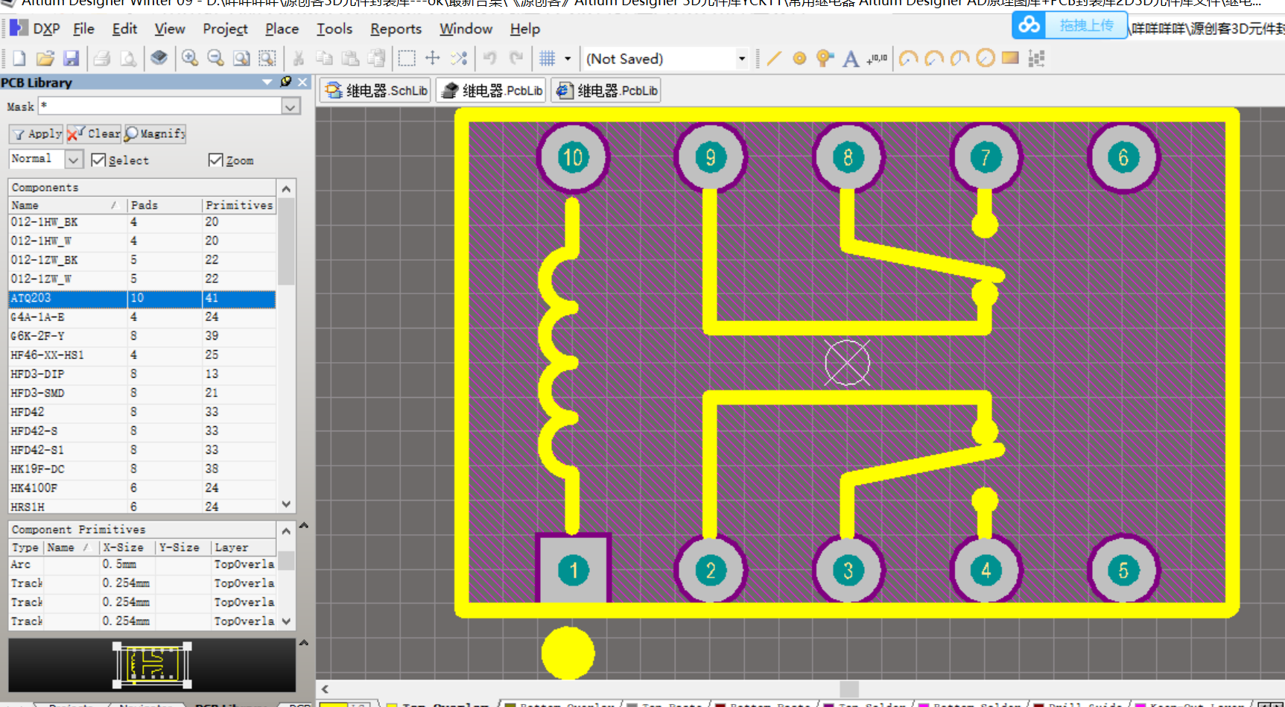Select the Place Fill rectangle tool

1010,58
